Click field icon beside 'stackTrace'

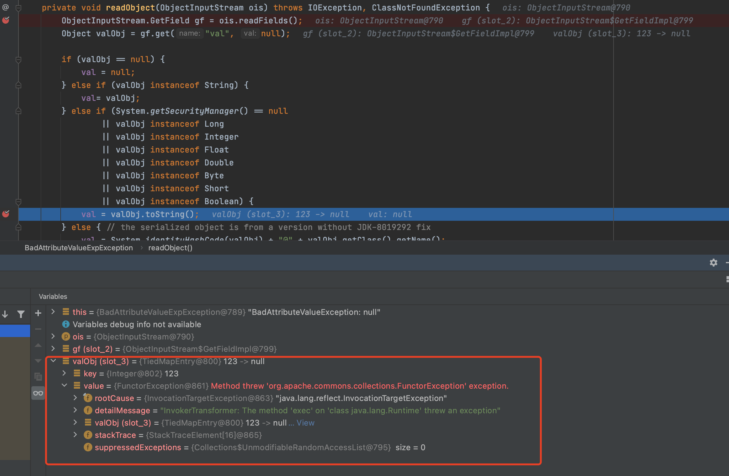click(88, 435)
